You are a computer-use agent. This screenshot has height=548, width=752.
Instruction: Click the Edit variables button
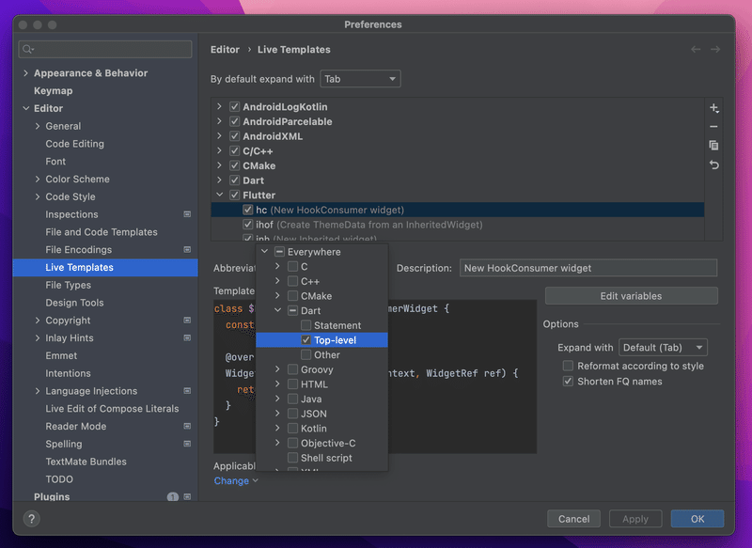pyautogui.click(x=631, y=296)
